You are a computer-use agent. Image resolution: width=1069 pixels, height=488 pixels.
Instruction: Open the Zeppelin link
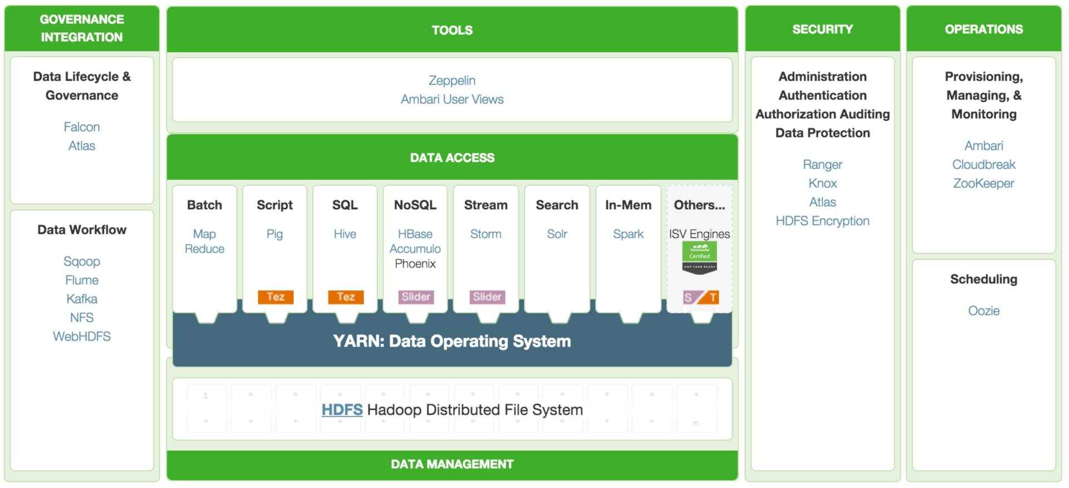(452, 81)
